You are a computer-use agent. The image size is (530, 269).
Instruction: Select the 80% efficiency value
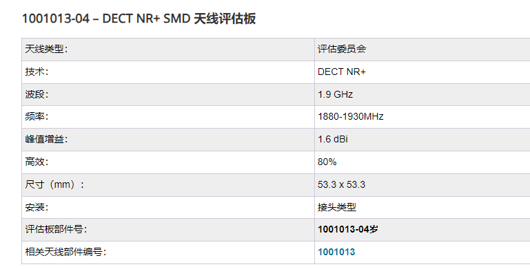click(327, 162)
